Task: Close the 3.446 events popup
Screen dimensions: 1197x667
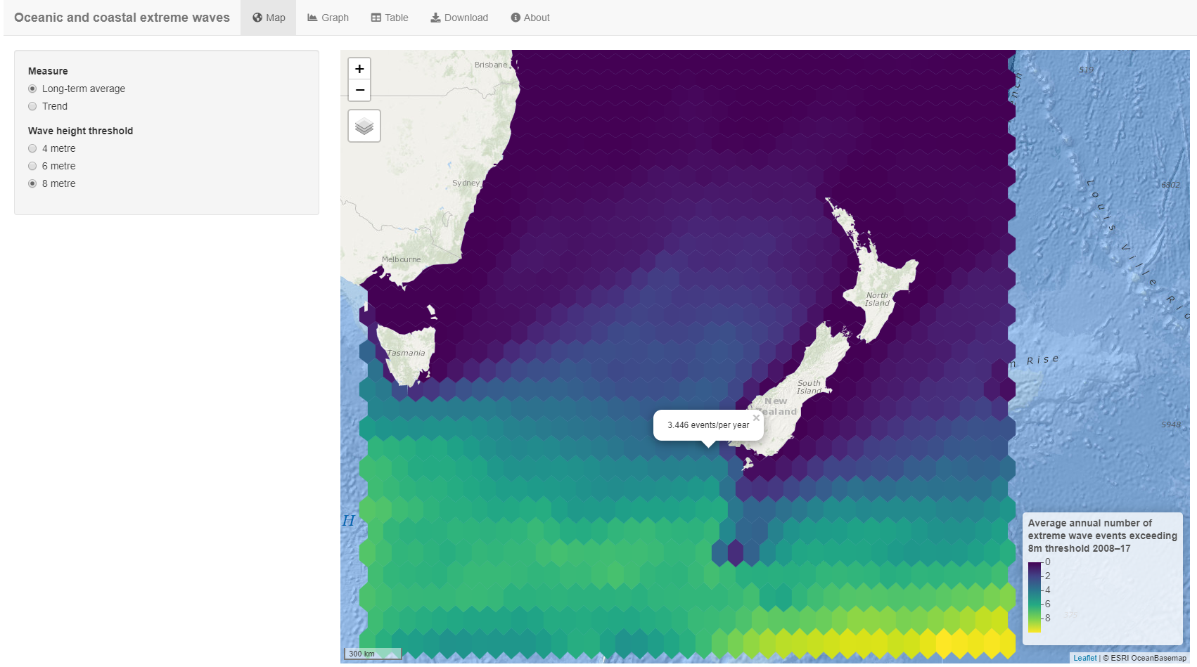Action: pos(756,417)
